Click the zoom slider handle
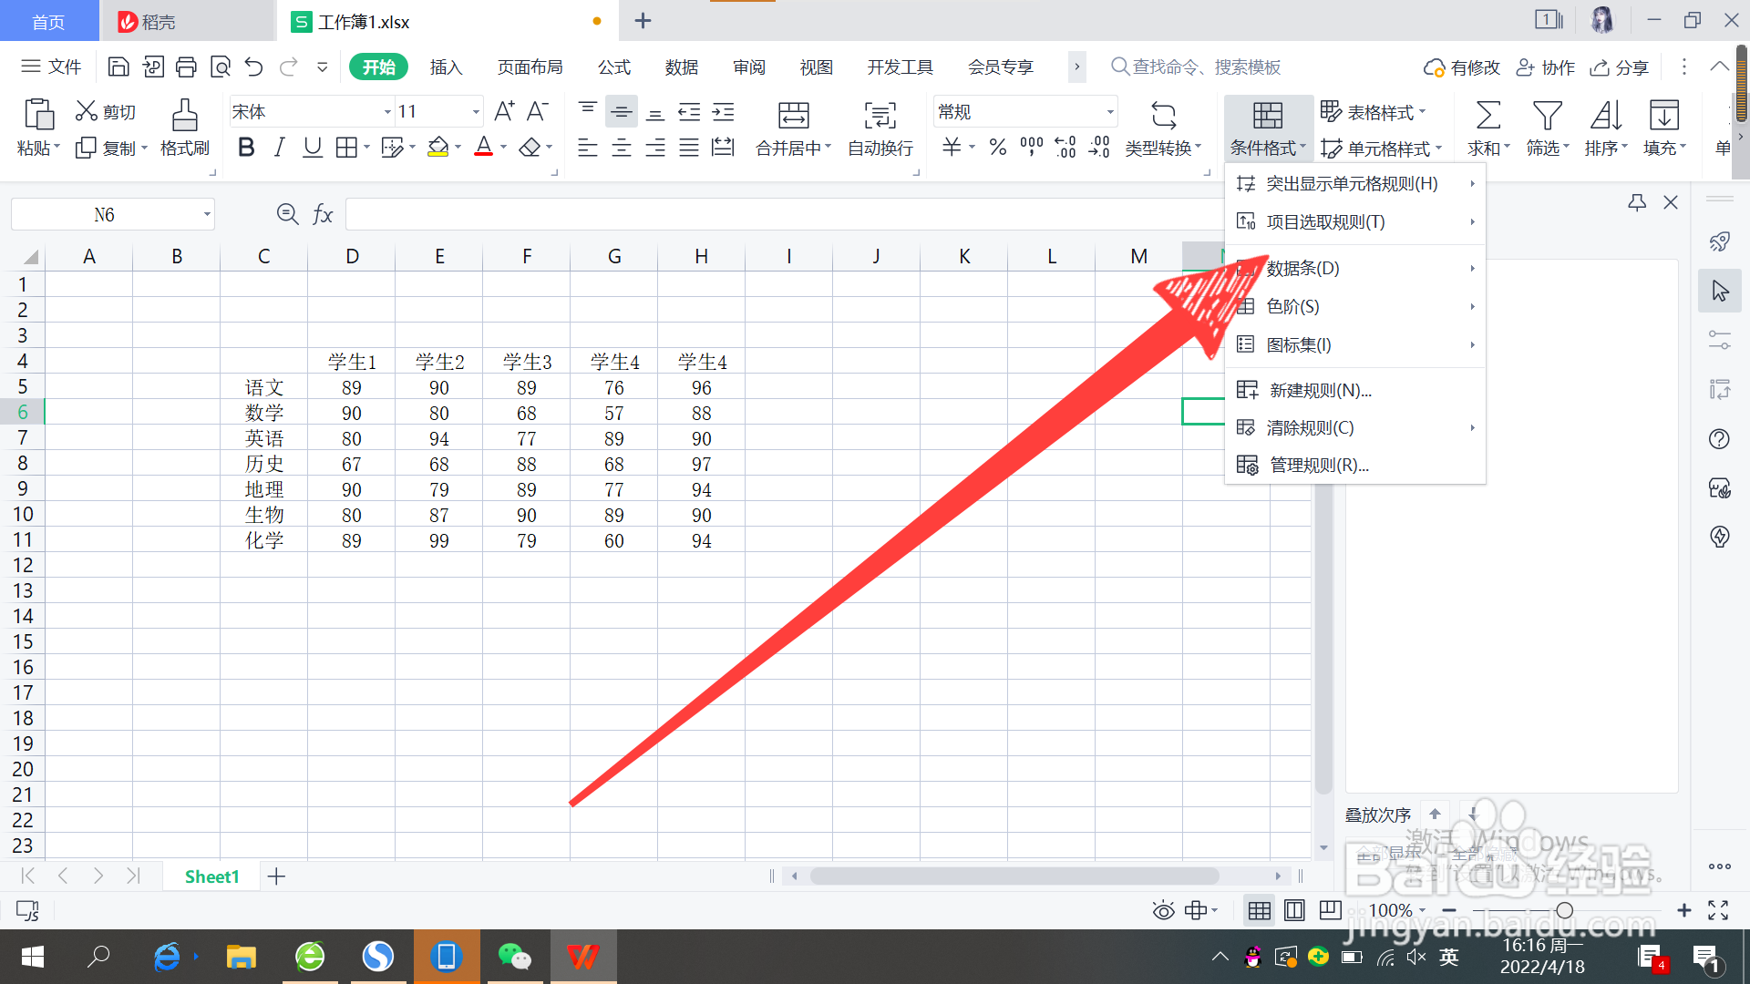The height and width of the screenshot is (984, 1750). [1564, 910]
